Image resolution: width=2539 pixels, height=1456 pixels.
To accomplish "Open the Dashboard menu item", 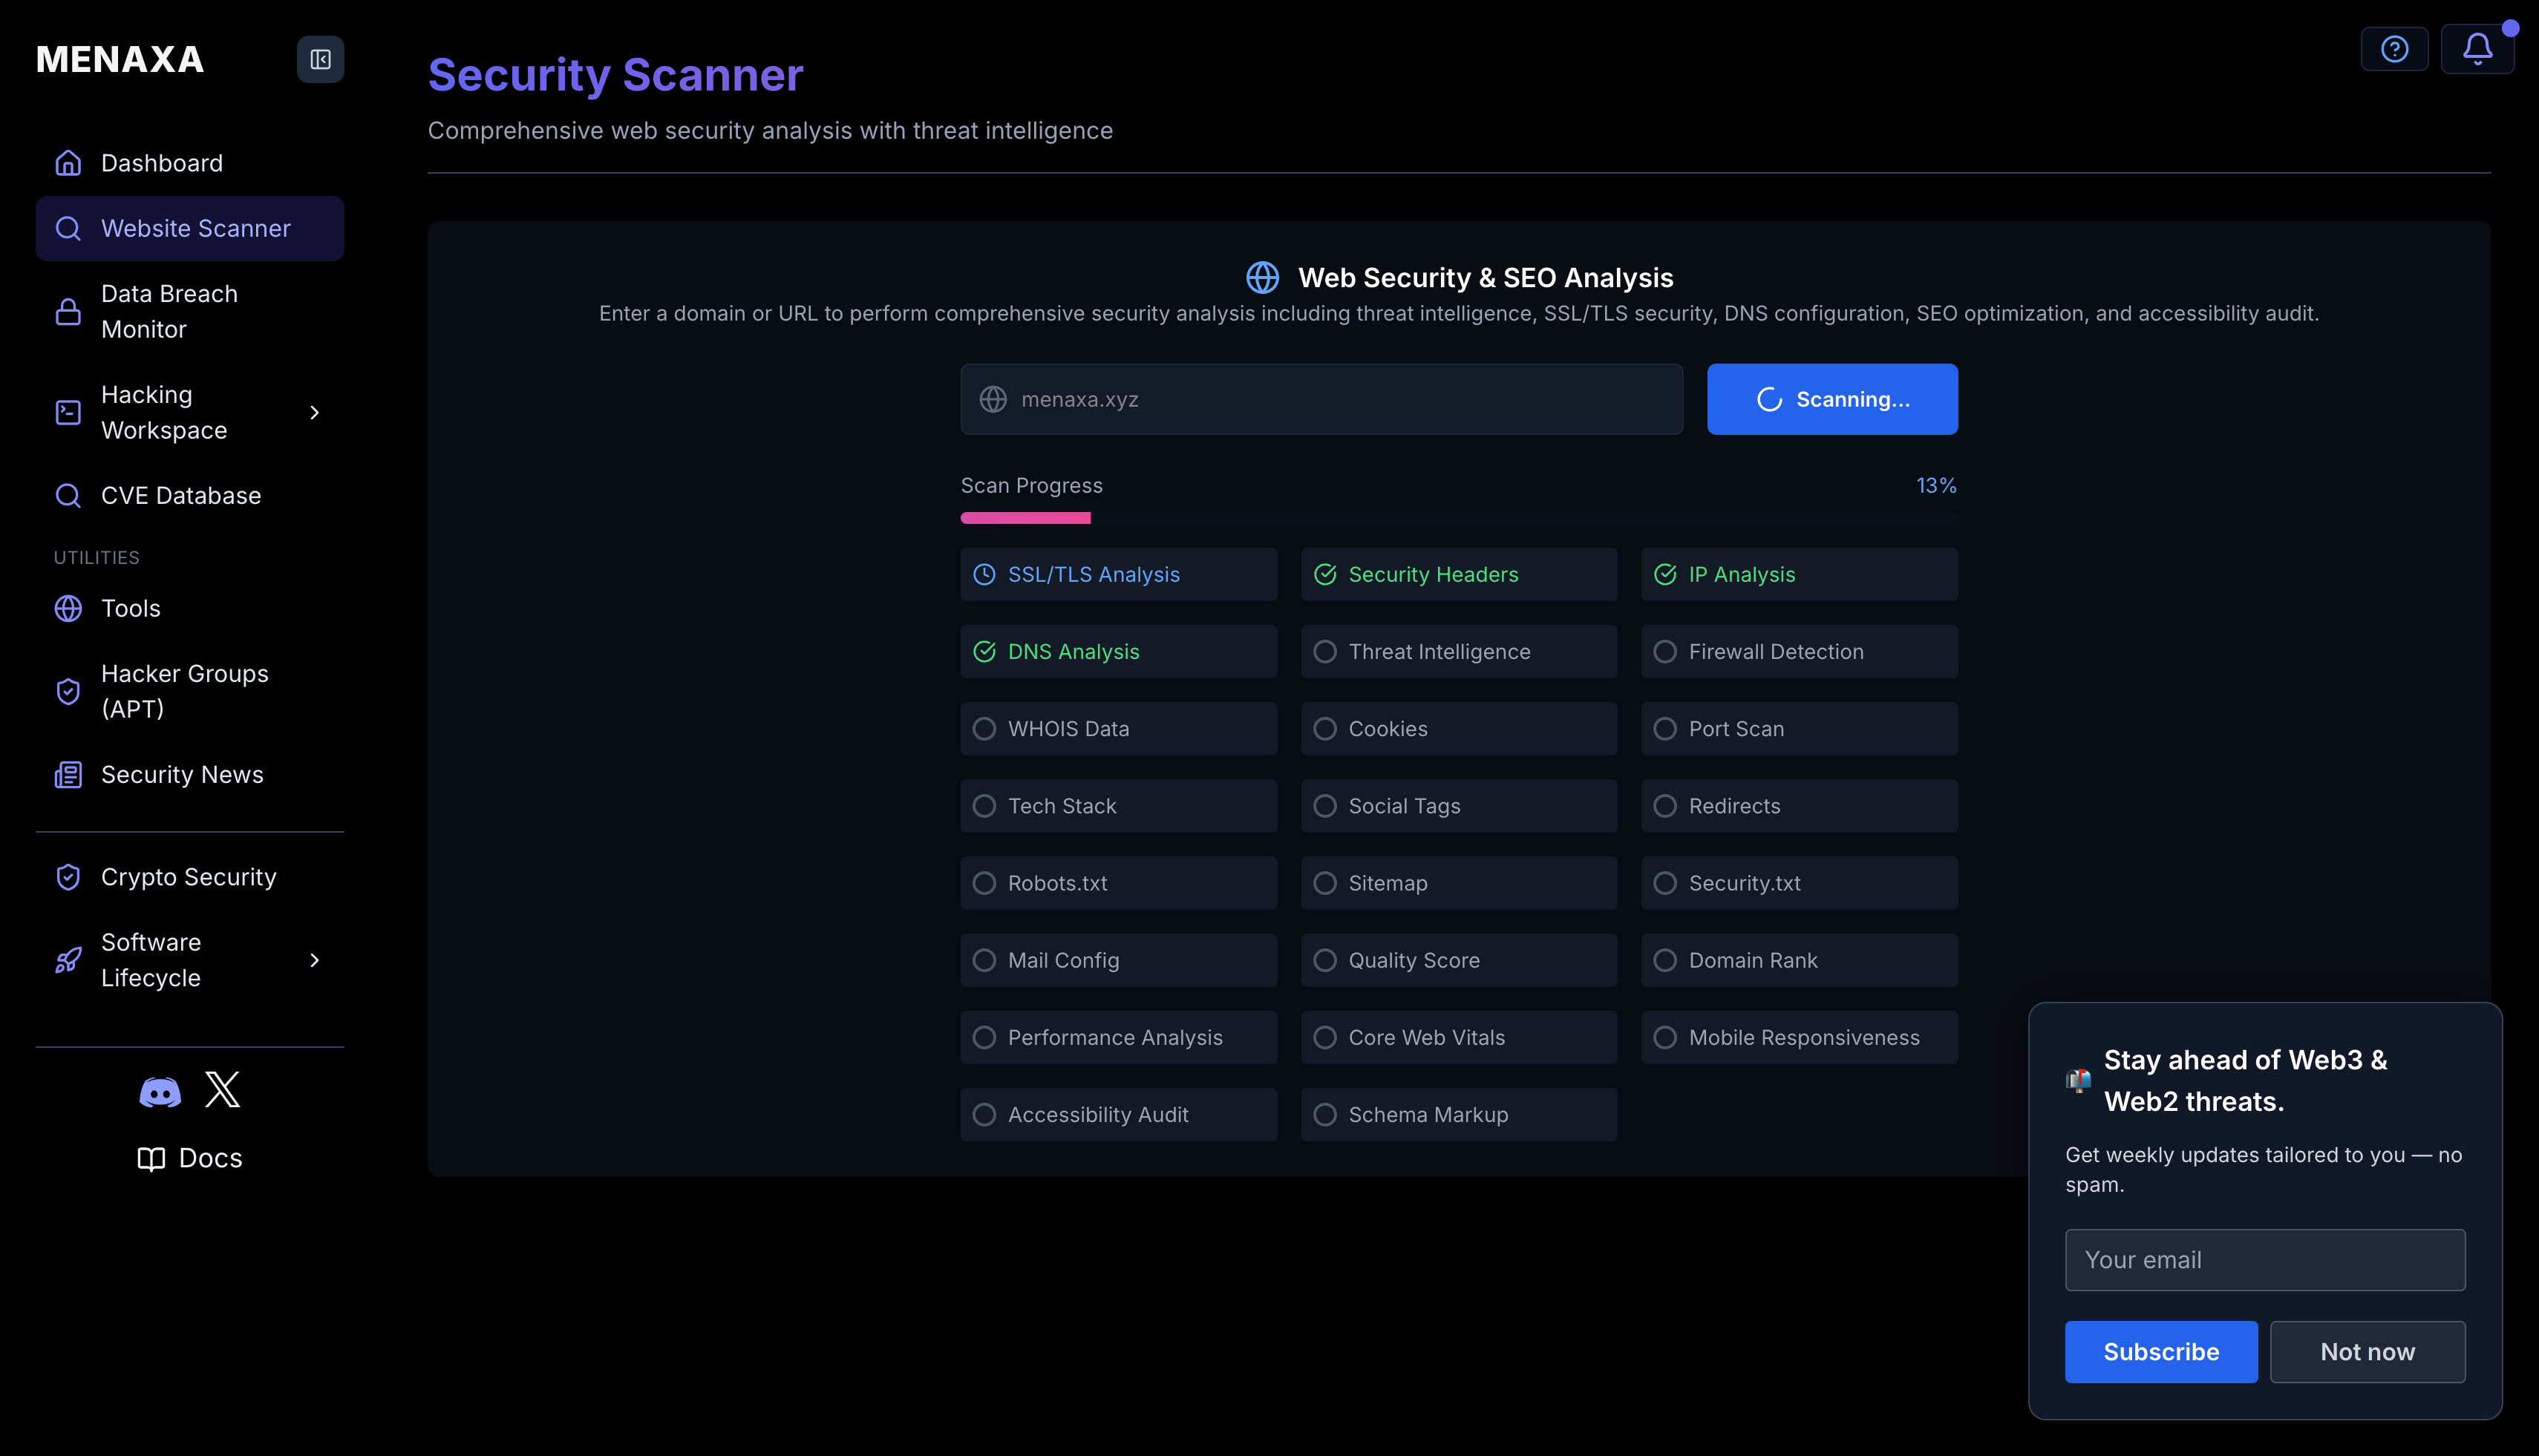I will click(x=190, y=163).
